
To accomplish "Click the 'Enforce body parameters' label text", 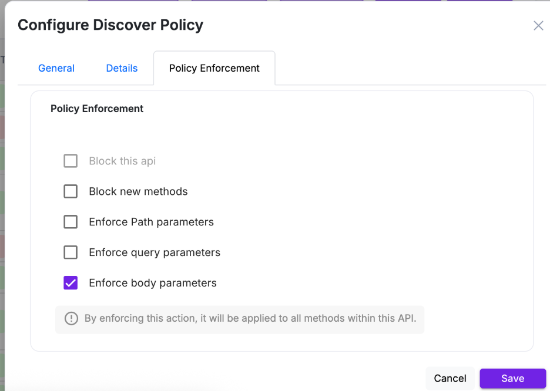I will pyautogui.click(x=153, y=283).
